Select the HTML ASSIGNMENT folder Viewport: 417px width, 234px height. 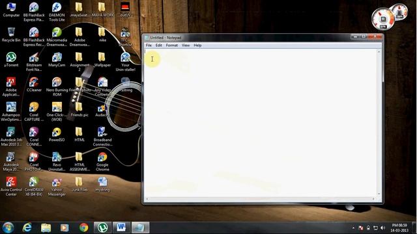coord(79,162)
